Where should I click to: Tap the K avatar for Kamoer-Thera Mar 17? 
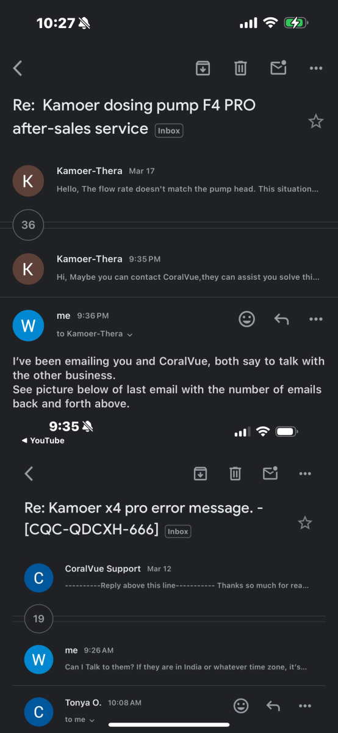pos(28,181)
